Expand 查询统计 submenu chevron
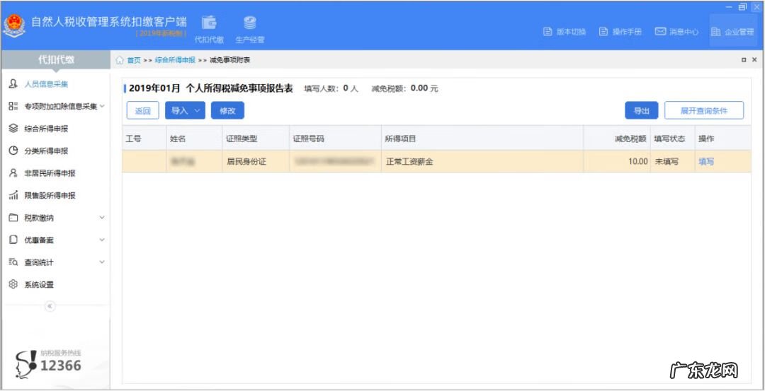The height and width of the screenshot is (391, 765). click(102, 262)
